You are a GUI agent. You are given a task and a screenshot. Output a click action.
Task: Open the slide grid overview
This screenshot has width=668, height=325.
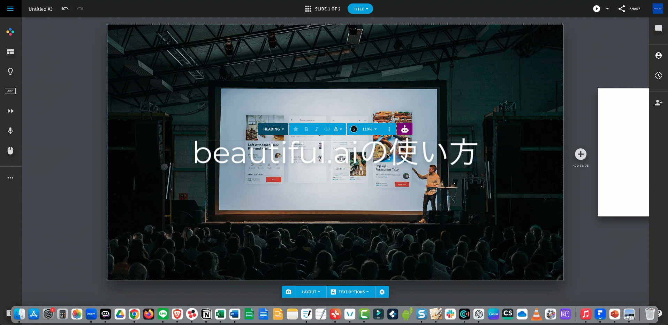tap(308, 9)
